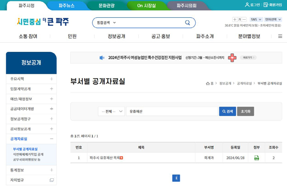This screenshot has height=187, width=287.
Task: Increase font size with the plus button
Action: pos(234,20)
